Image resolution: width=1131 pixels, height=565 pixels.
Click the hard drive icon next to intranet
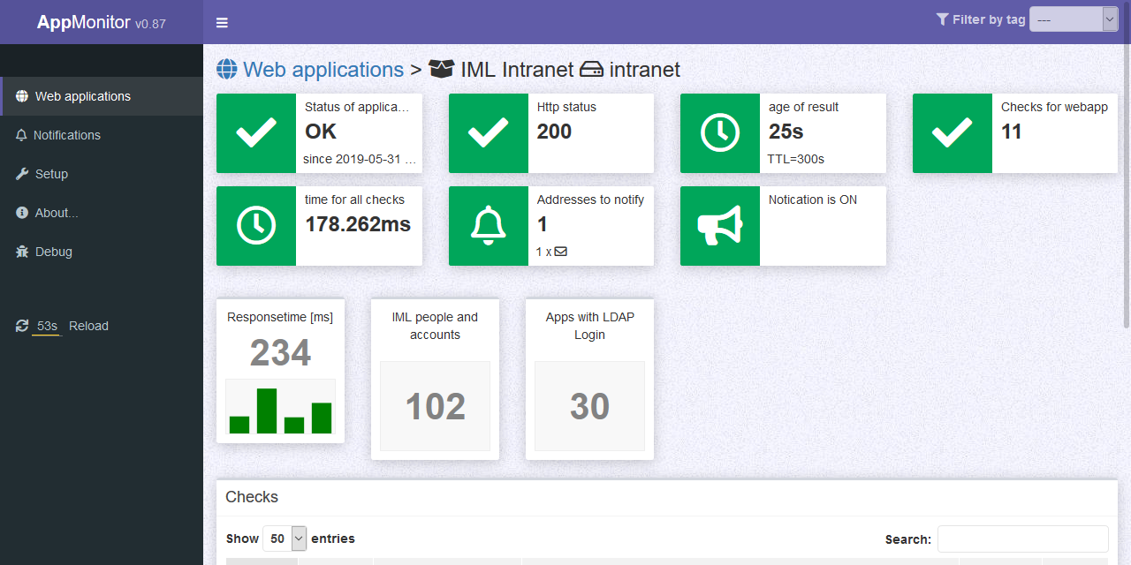pos(592,69)
